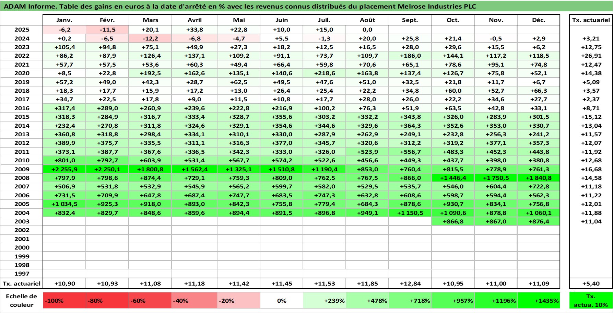Click the -80% red scale swatch
Screen dimensions: 613x313
[107, 301]
